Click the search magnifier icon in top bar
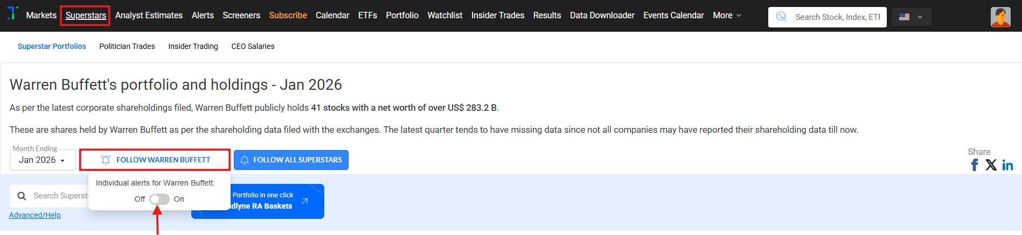The width and height of the screenshot is (1022, 235). click(781, 17)
